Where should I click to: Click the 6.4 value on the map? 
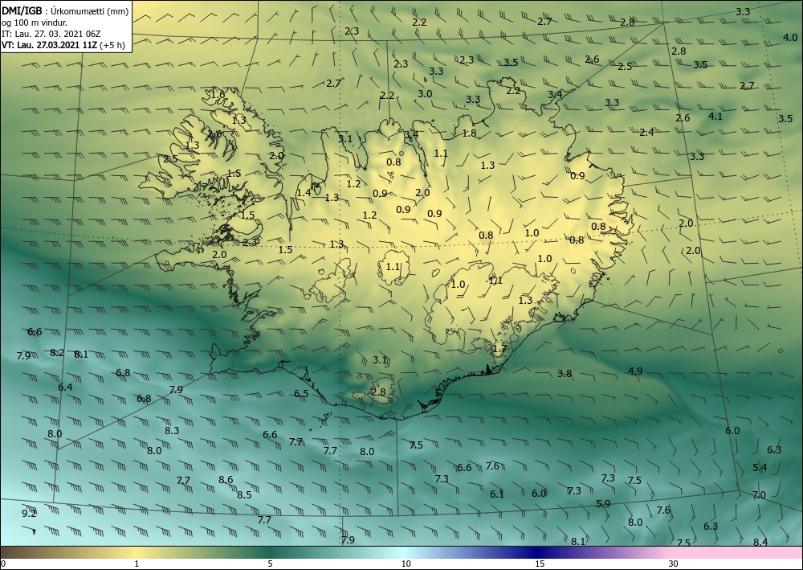click(65, 387)
